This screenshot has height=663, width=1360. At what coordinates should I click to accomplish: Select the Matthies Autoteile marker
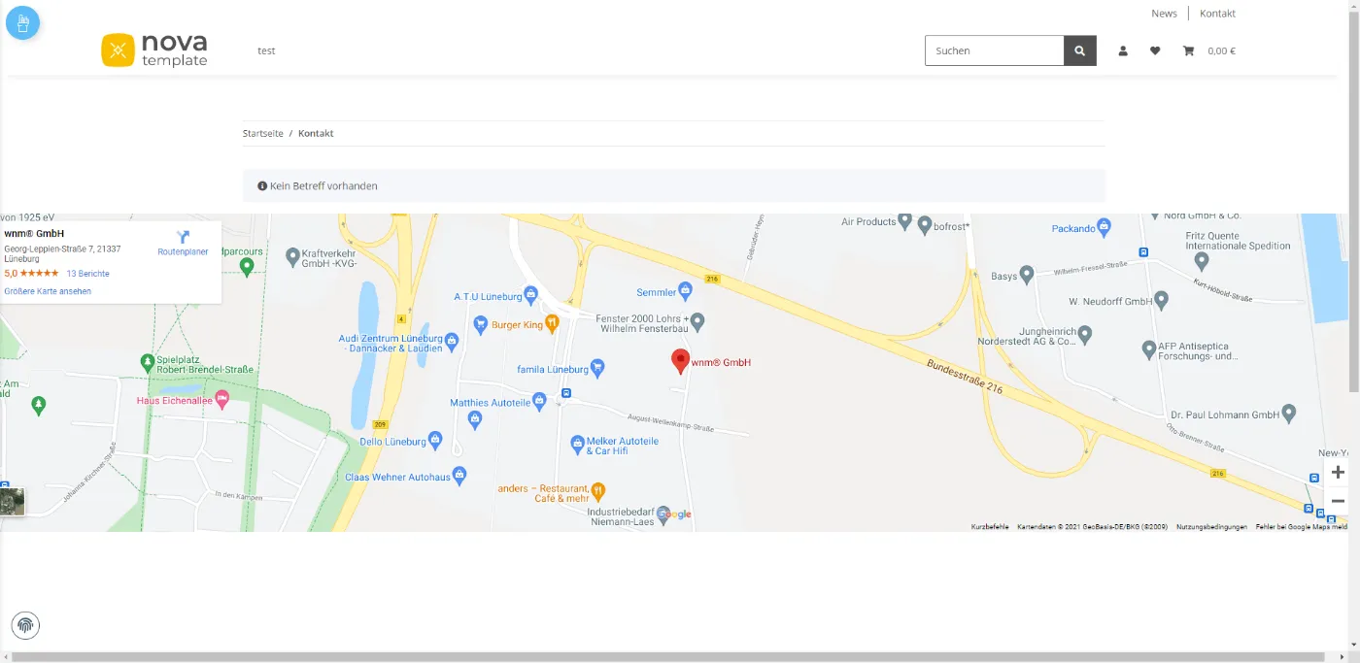540,401
